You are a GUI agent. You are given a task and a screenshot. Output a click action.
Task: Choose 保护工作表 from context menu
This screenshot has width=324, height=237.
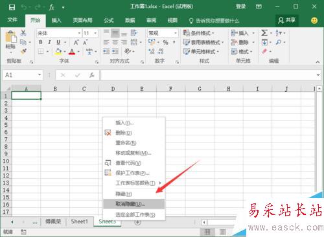pyautogui.click(x=134, y=173)
